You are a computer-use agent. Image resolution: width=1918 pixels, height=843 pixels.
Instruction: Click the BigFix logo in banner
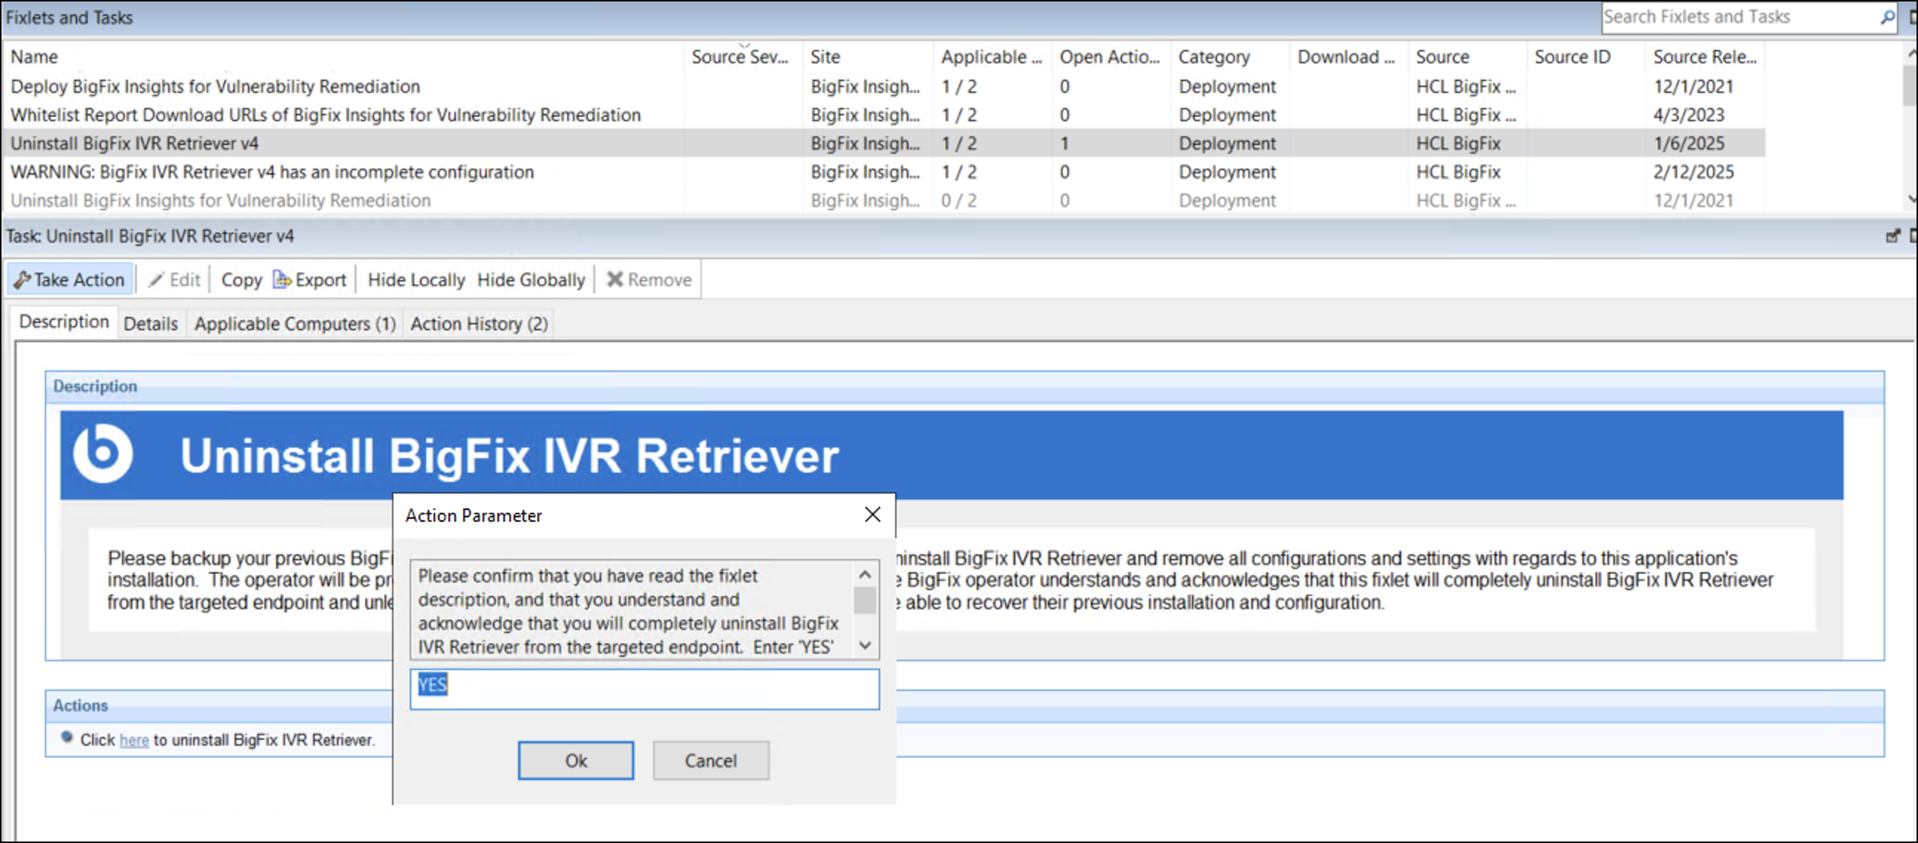click(103, 454)
